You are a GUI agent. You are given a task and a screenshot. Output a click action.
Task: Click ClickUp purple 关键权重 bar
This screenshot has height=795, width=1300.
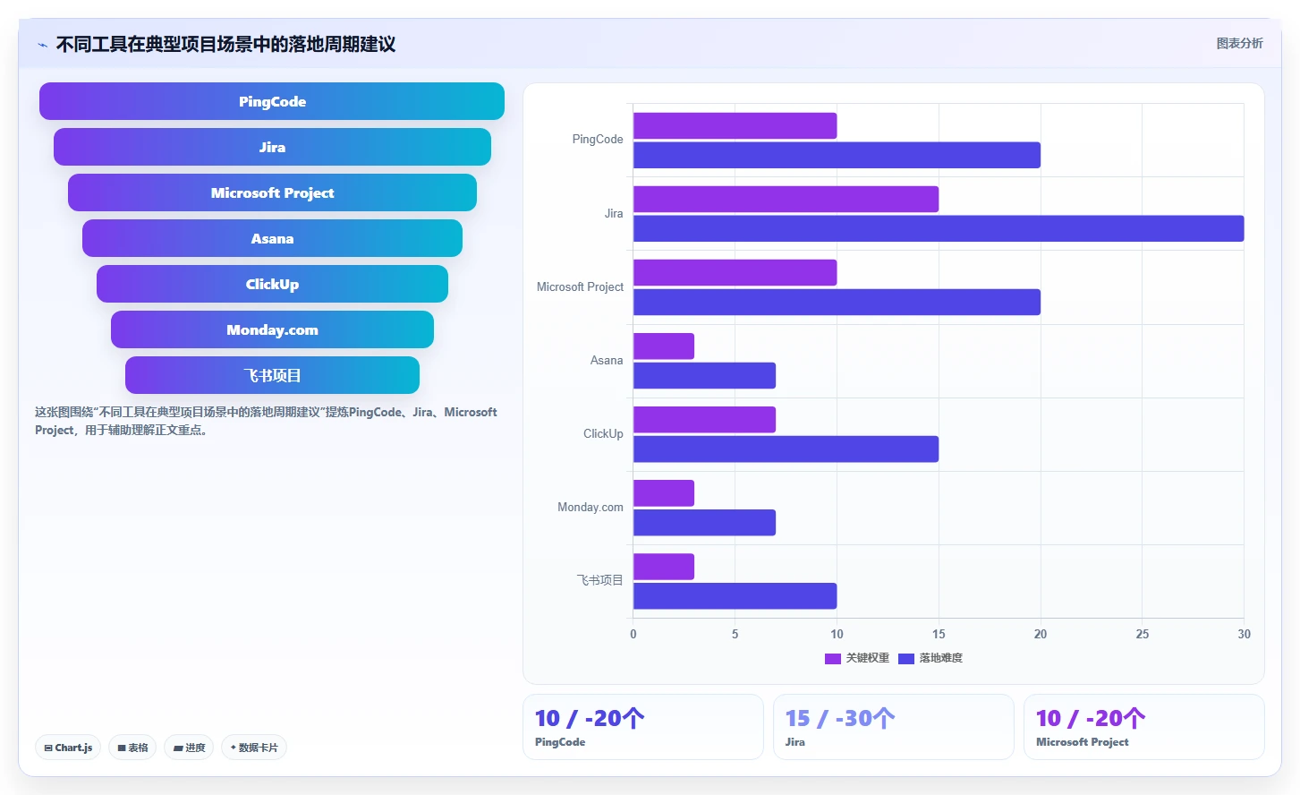click(704, 420)
